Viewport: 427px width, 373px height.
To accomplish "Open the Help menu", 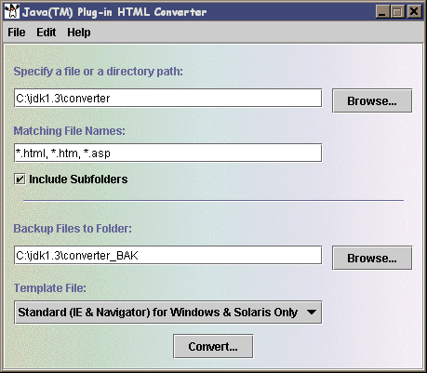I will tap(79, 33).
